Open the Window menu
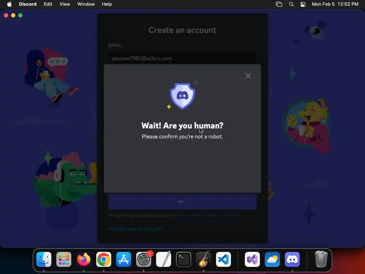Screen dimensions: 365x274 (x=86, y=4)
